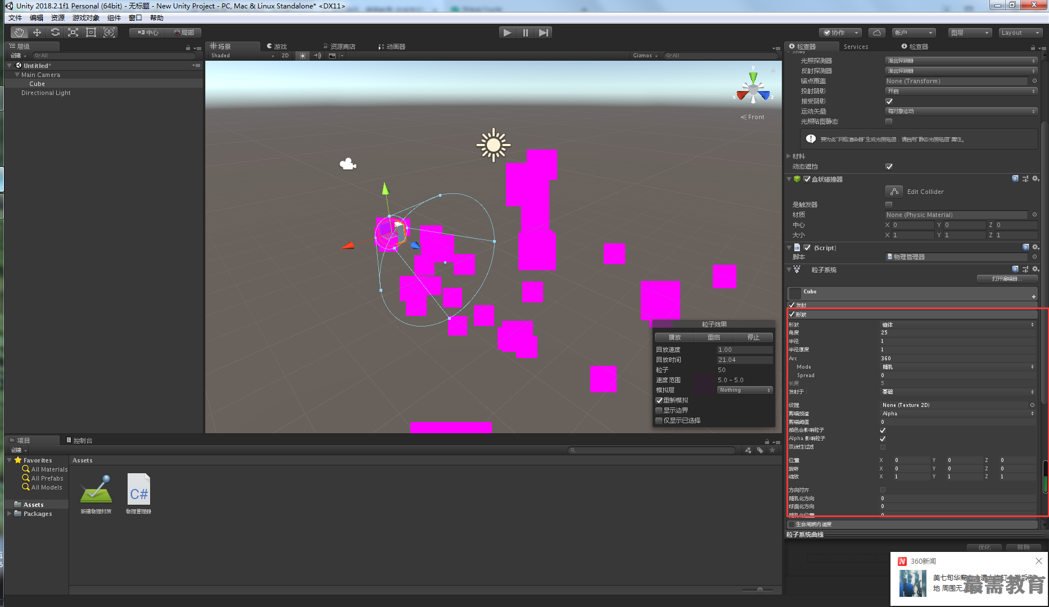
Task: Toggle the 动态遮挡 checkbox
Action: (889, 166)
